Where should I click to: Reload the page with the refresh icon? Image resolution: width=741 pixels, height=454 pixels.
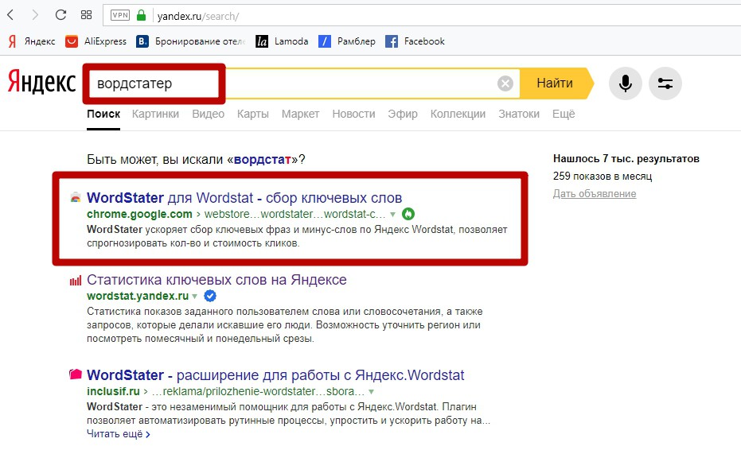(x=60, y=15)
